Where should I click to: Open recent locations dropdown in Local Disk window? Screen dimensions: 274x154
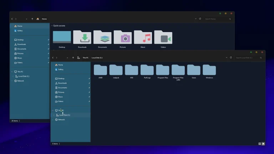67,57
